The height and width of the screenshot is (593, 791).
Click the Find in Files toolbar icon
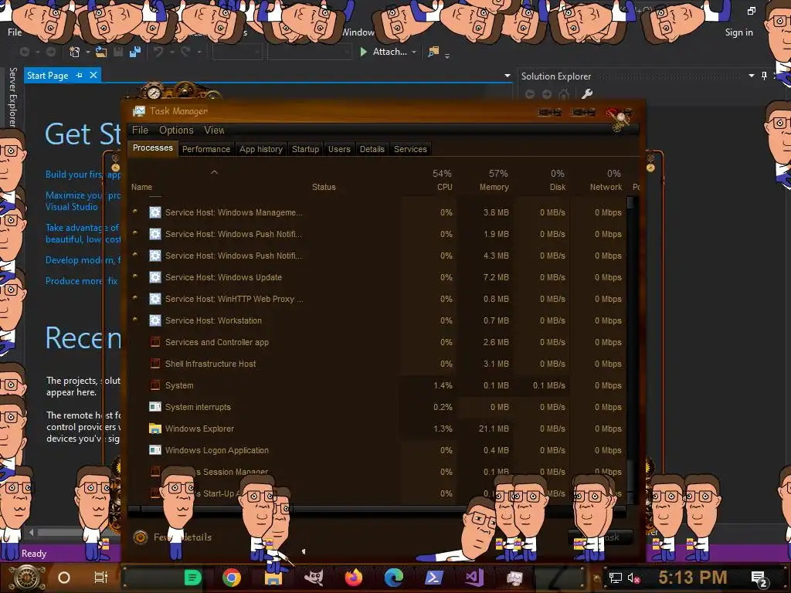click(x=433, y=52)
